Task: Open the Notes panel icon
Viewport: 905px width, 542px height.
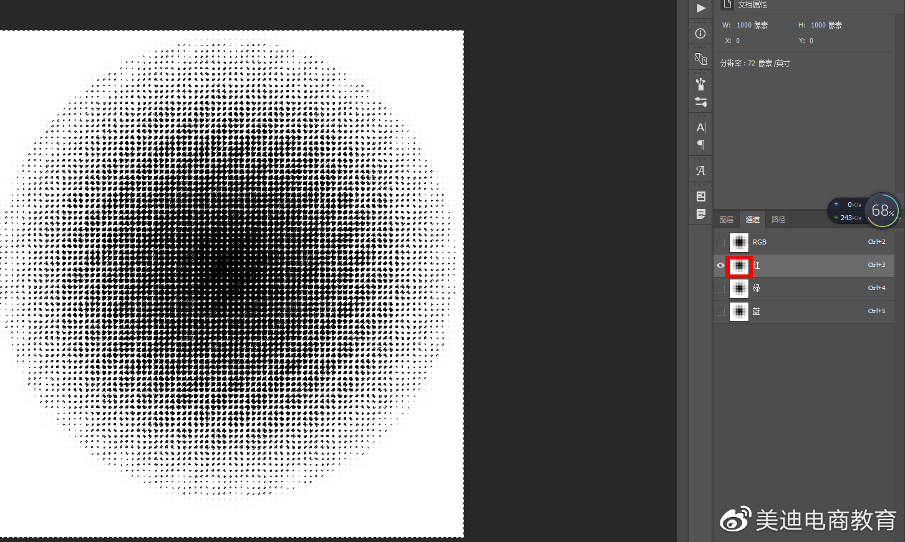Action: coord(701,214)
